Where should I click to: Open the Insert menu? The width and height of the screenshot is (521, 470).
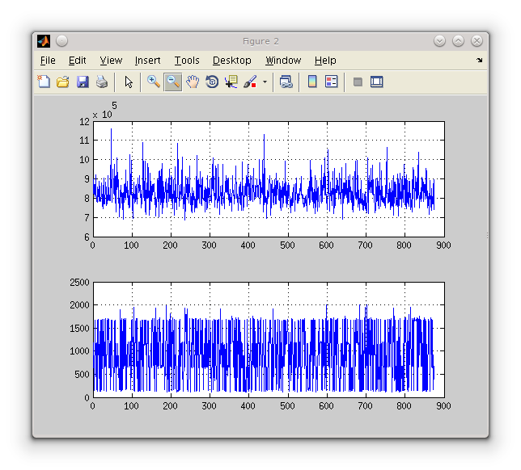(147, 61)
